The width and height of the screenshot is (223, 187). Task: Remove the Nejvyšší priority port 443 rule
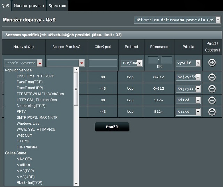212,89
